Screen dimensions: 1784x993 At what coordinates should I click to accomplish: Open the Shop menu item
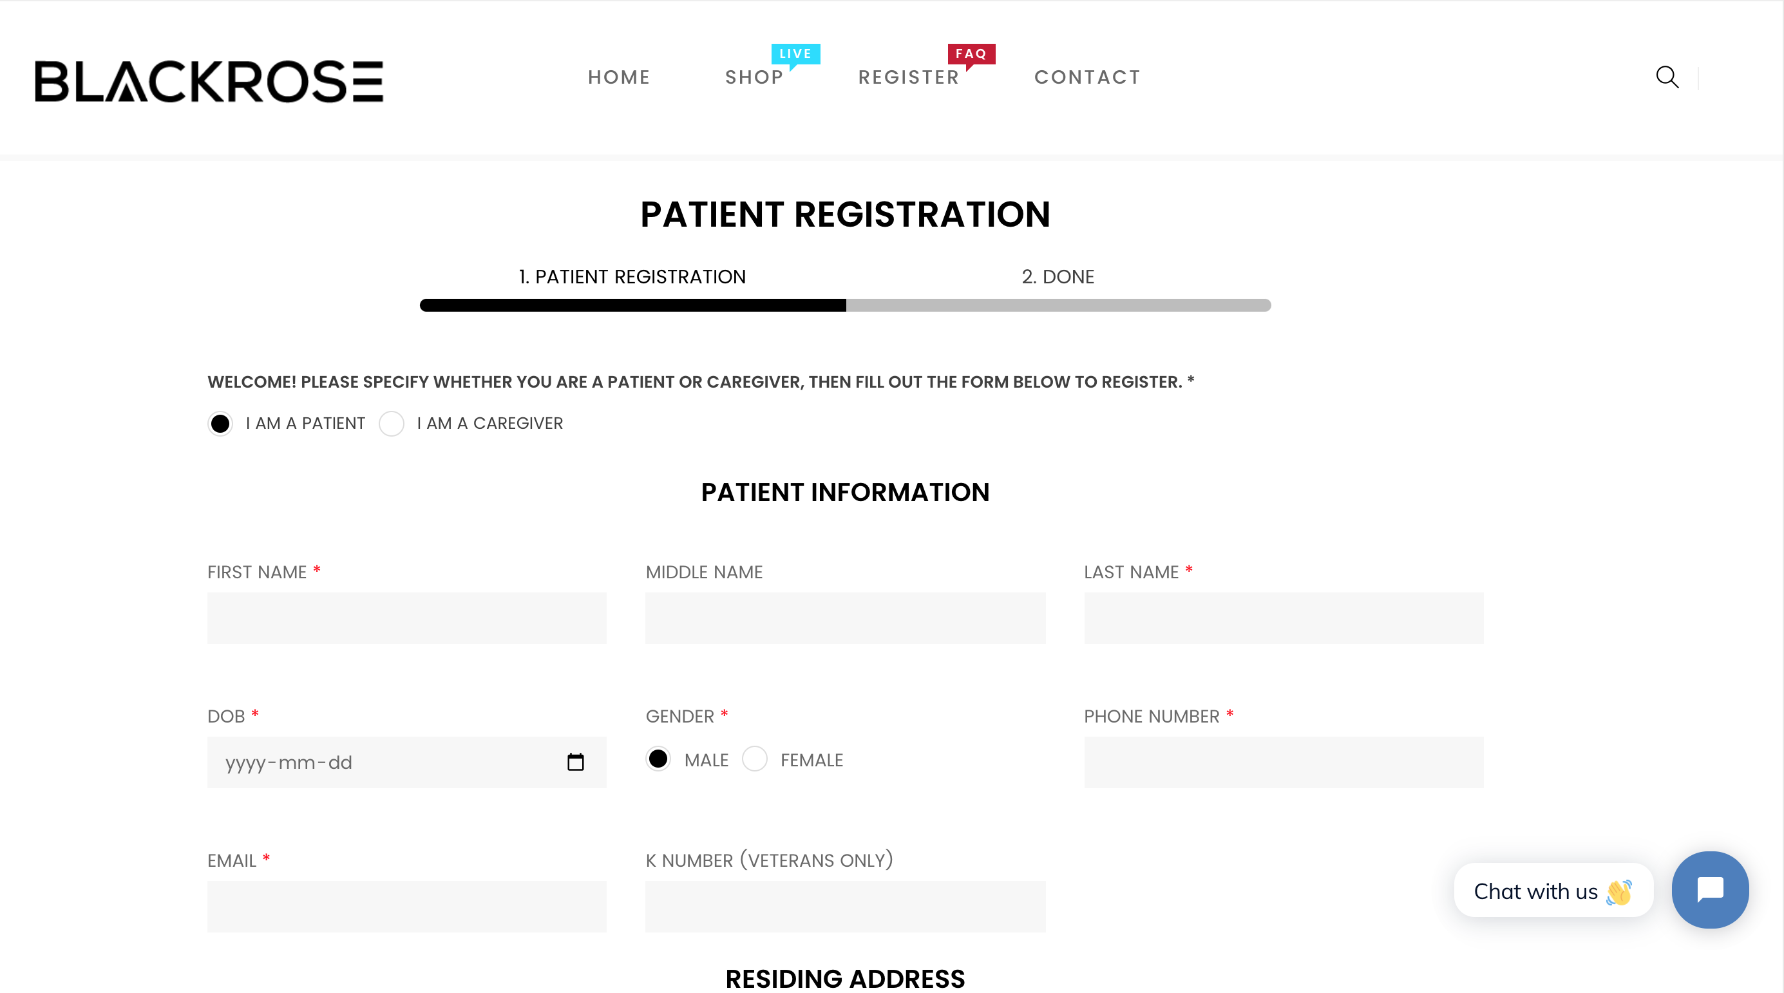click(754, 77)
